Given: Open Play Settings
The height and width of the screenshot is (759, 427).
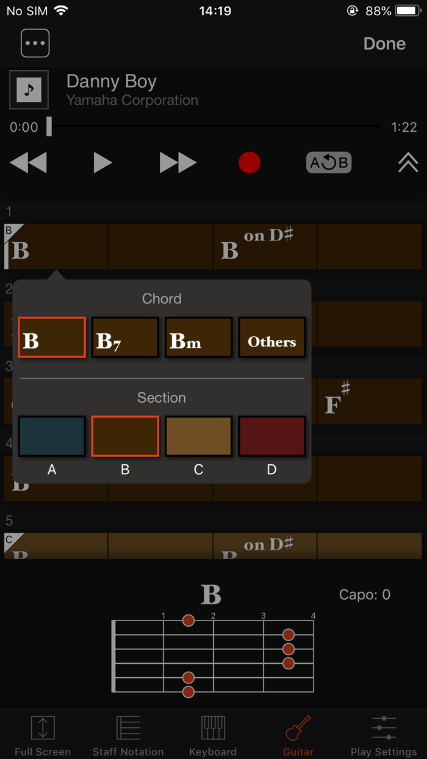Looking at the screenshot, I should [x=383, y=732].
